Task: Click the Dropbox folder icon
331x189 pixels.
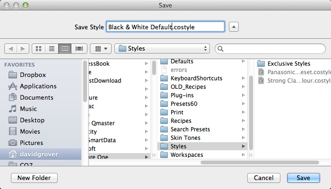Action: click(13, 75)
